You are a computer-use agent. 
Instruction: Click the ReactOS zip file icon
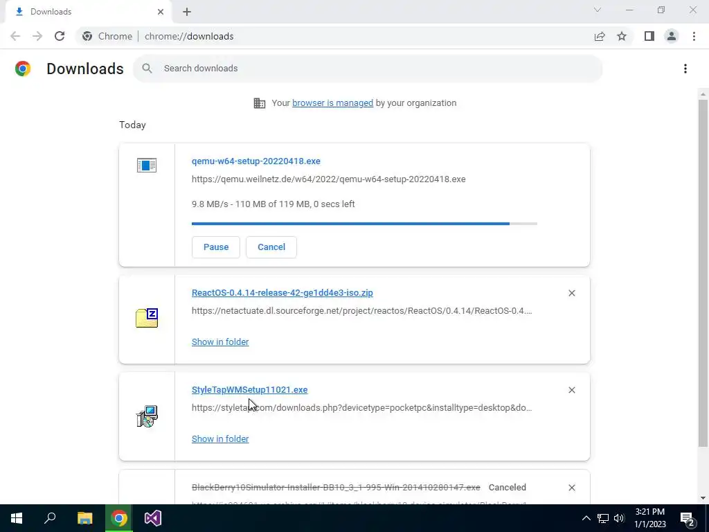click(147, 317)
